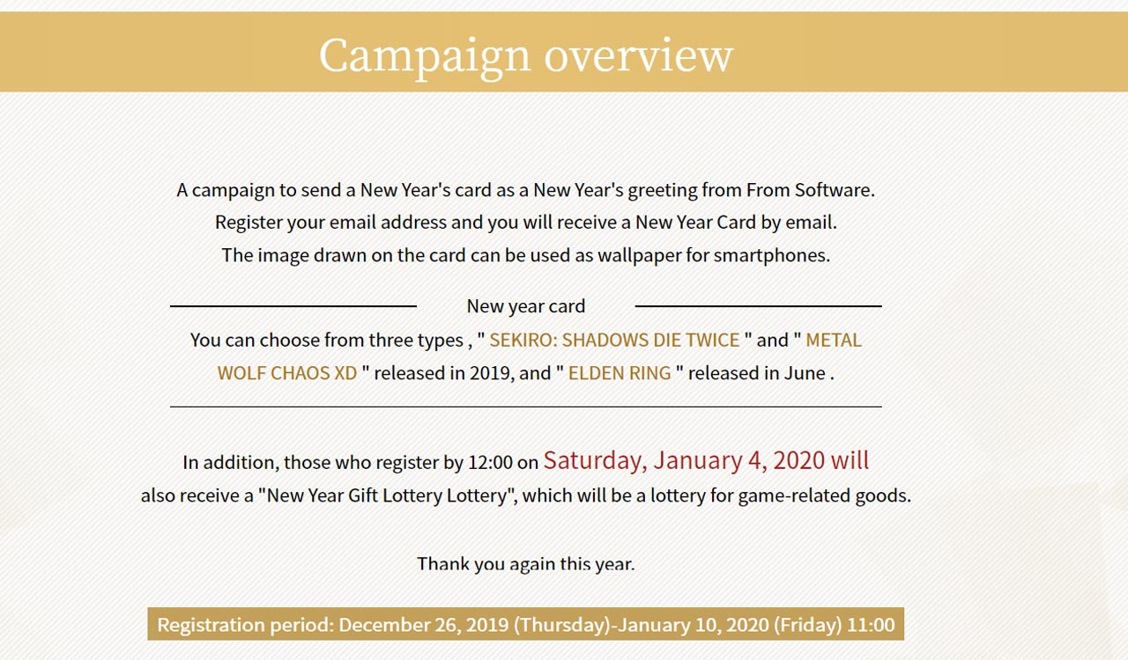Click the Campaign overview heading
This screenshot has height=660, width=1128.
pos(525,55)
